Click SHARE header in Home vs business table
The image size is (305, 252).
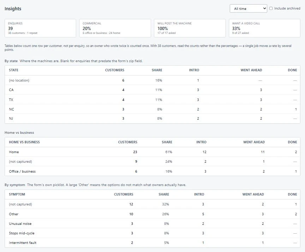point(167,142)
